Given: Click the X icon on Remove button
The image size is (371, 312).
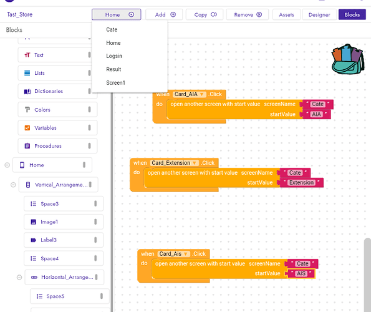Looking at the screenshot, I should tap(259, 14).
